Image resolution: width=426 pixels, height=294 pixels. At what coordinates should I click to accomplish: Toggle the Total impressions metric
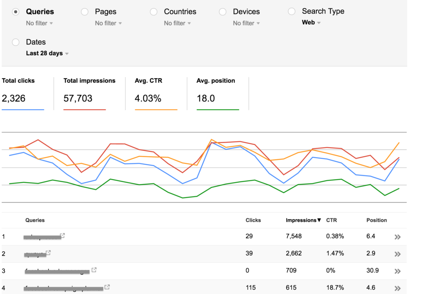click(x=89, y=94)
